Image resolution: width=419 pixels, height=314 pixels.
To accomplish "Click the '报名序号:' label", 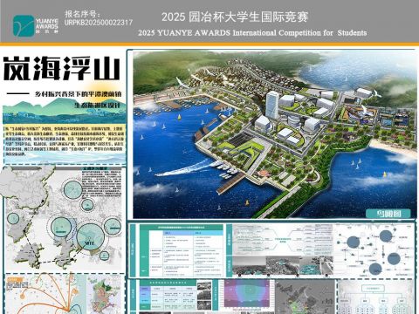I will point(82,14).
